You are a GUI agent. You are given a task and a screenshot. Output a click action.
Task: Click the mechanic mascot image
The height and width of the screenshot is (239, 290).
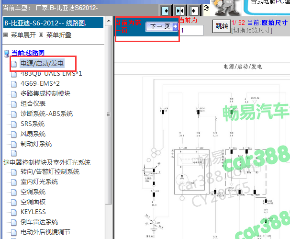(226, 7)
